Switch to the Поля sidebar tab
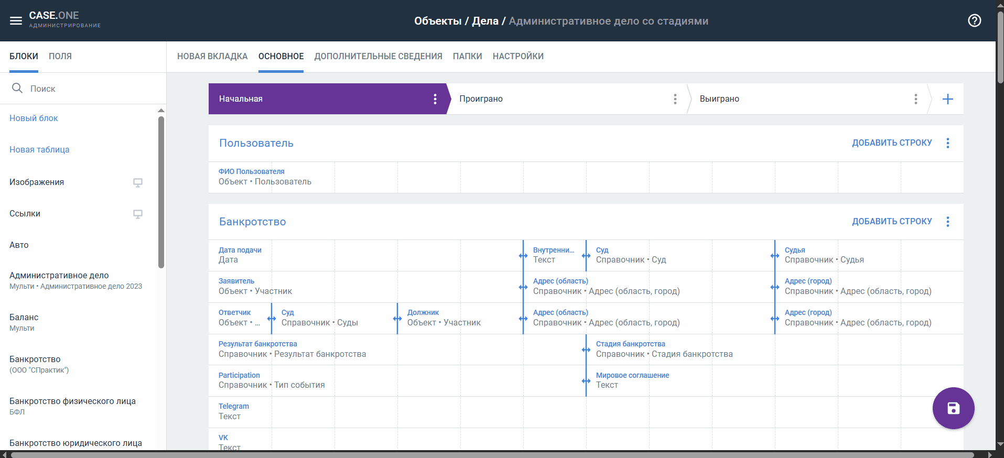Viewport: 1004px width, 458px height. [60, 57]
